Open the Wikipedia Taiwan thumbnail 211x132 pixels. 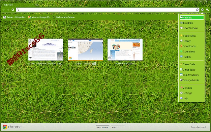tap(46, 49)
